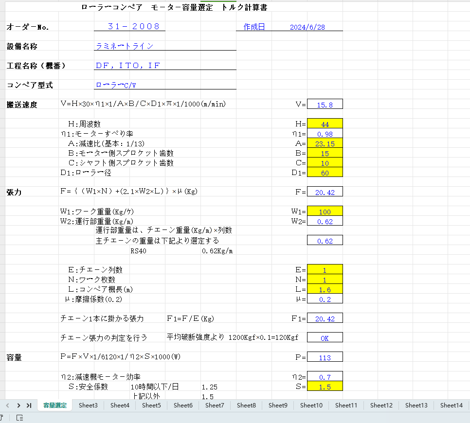The width and height of the screenshot is (470, 423).
Task: Jump to the last sheet with the arrow-bar icon
Action: pos(29,405)
